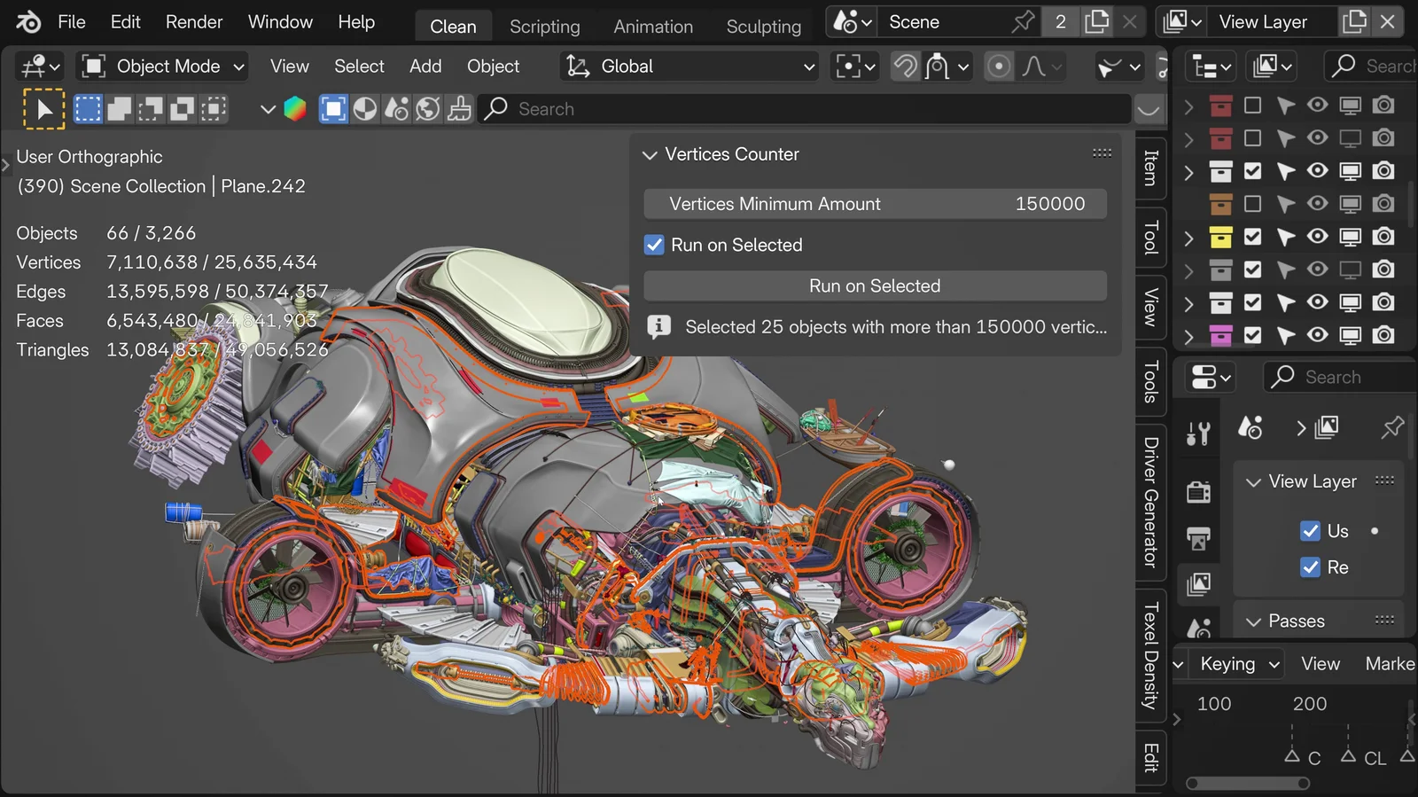Open the Texel Density sidebar tab
1418x797 pixels.
[x=1150, y=656]
